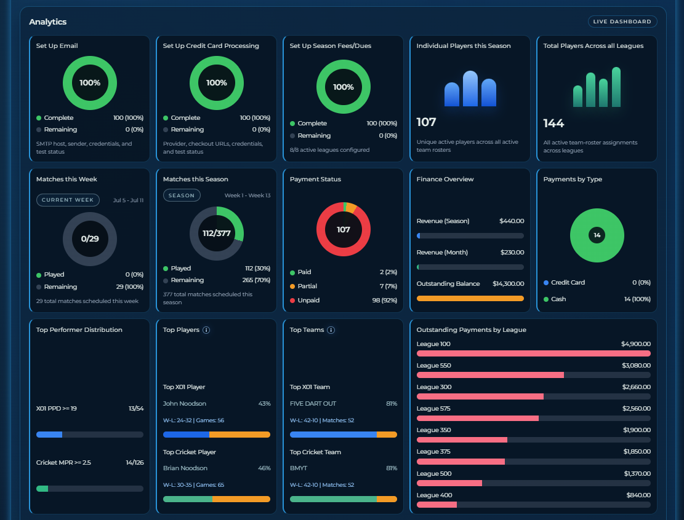Click the League 100 outstanding payment bar
This screenshot has width=684, height=520.
534,353
